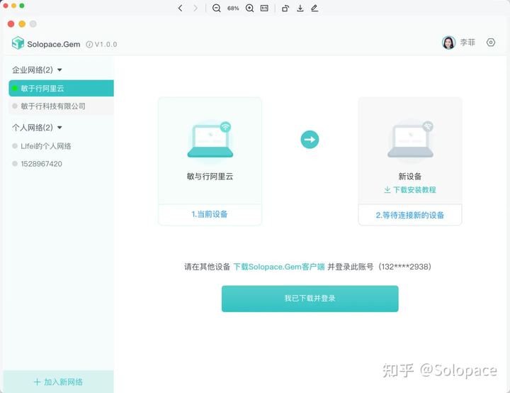Click the account number (132****2938) text
Image resolution: width=510 pixels, height=393 pixels.
click(x=405, y=267)
